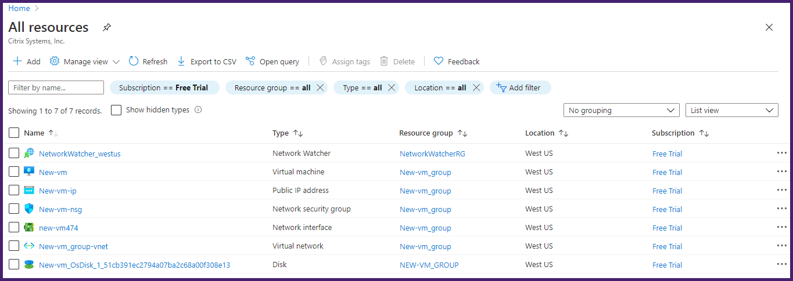This screenshot has height=281, width=793.
Task: Click the Disk icon
Action: [29, 265]
